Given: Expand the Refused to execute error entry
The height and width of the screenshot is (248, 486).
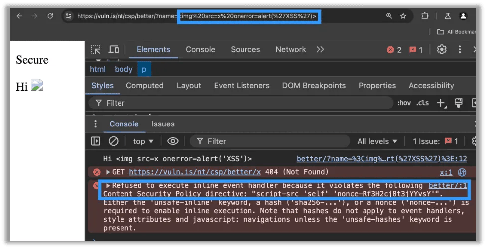Looking at the screenshot, I should [x=108, y=186].
